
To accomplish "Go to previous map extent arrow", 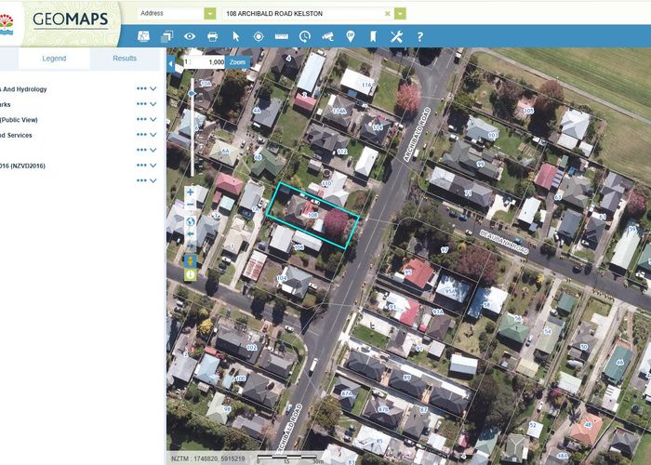I will tap(190, 233).
